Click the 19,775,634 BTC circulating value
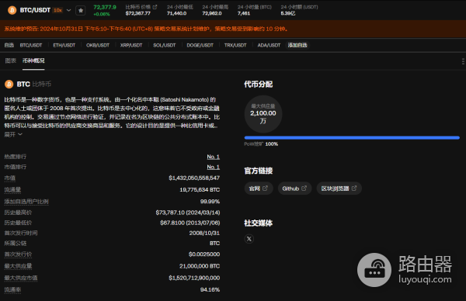466x301 pixels. click(x=200, y=190)
